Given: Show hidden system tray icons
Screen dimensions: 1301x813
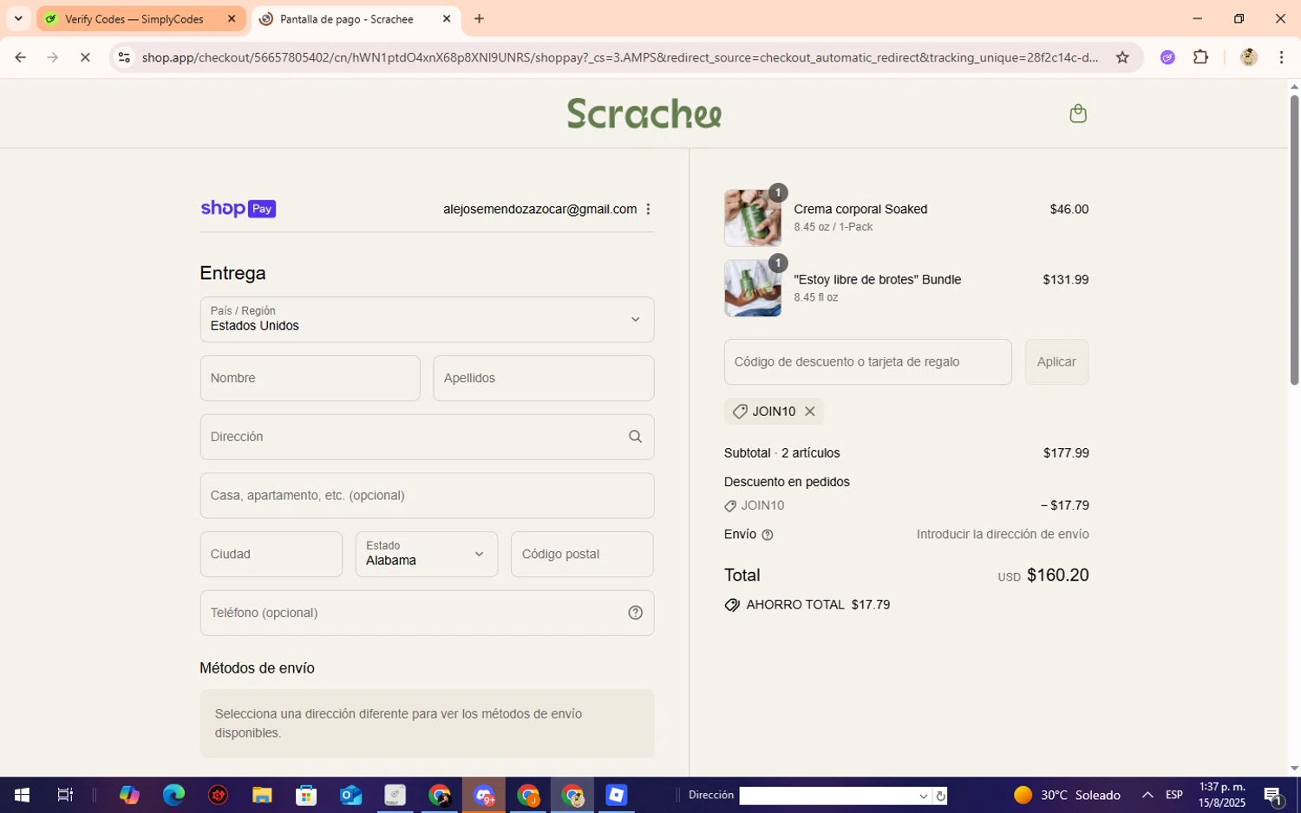Looking at the screenshot, I should click(1147, 795).
